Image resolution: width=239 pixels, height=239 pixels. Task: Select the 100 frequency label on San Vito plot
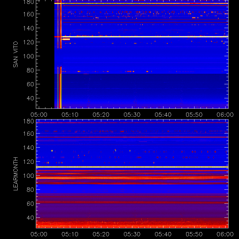28,56
